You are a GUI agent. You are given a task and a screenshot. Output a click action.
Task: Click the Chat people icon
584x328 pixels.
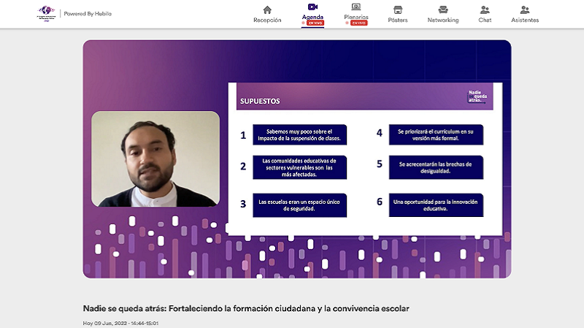(x=485, y=9)
